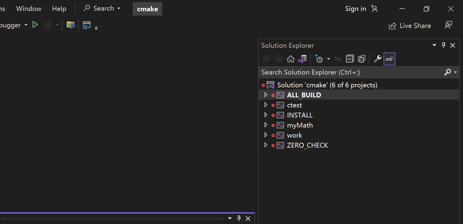Close the bottom tool panel
463x224 pixels.
(x=248, y=219)
